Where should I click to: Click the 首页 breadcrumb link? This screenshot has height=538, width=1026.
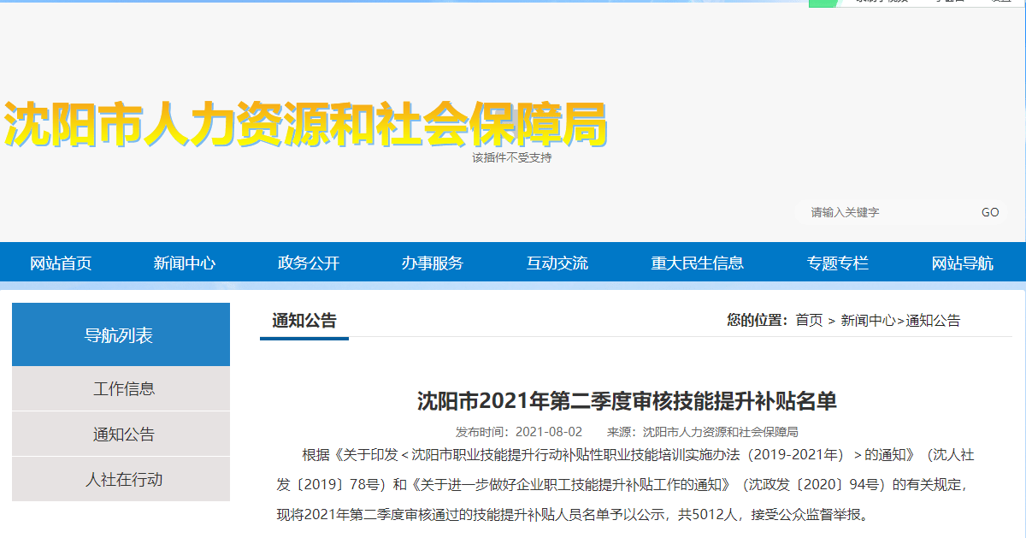pos(809,321)
